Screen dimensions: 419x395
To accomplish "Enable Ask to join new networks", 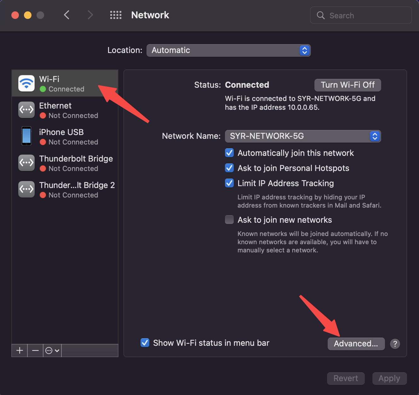I will [229, 220].
